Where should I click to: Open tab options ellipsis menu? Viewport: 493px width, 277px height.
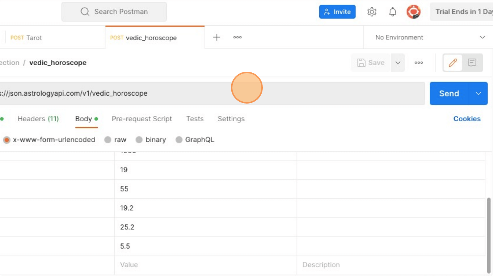click(237, 37)
